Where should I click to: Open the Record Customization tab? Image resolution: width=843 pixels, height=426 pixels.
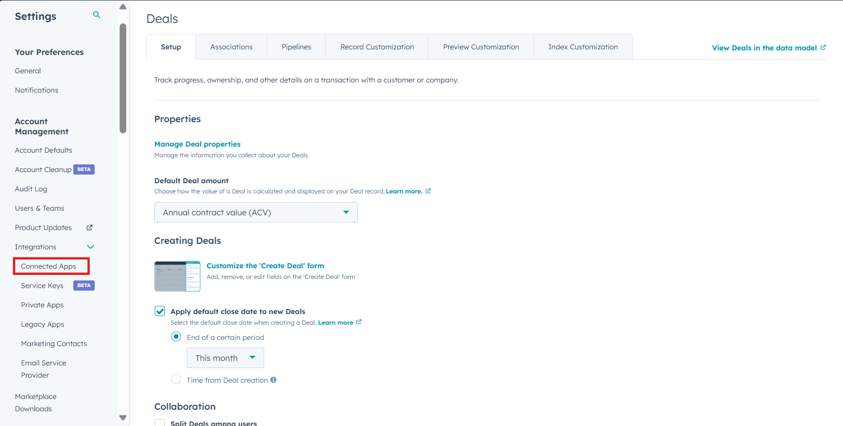point(377,47)
